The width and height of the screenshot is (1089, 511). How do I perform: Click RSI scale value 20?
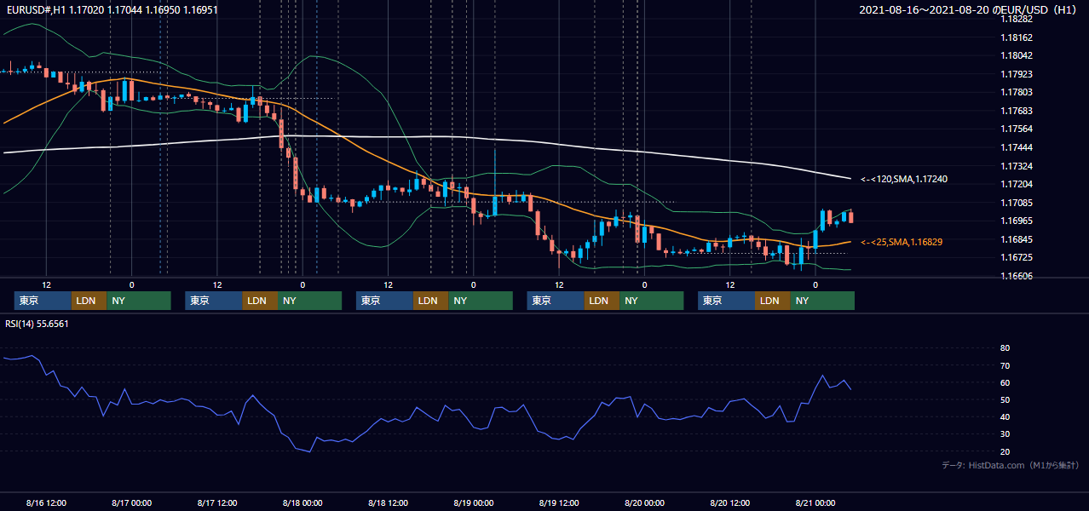pyautogui.click(x=1005, y=451)
